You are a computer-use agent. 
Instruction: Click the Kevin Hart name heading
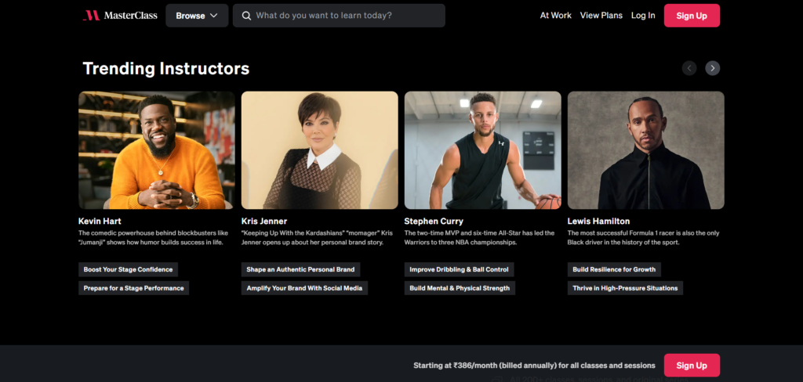(100, 221)
